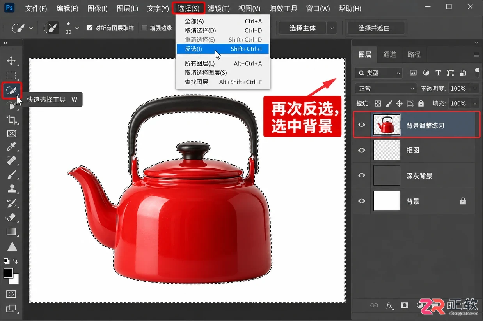The height and width of the screenshot is (321, 483).
Task: Hide the 深灰背景 layer
Action: (362, 175)
